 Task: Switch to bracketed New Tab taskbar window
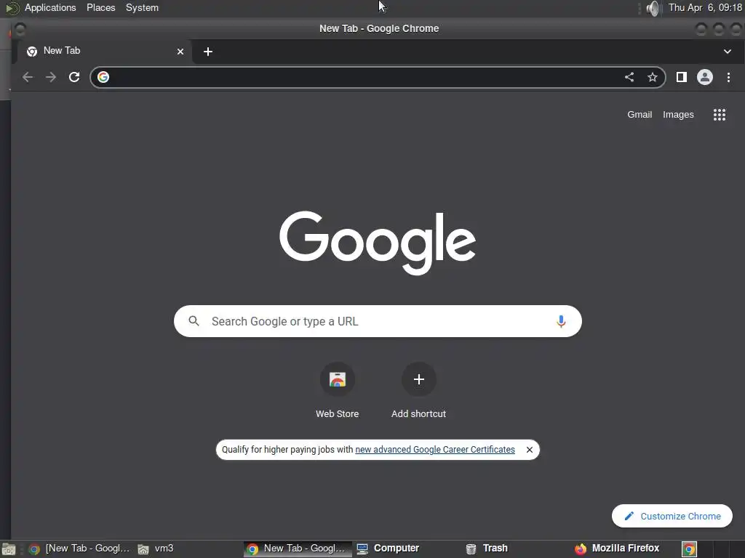[79, 549]
